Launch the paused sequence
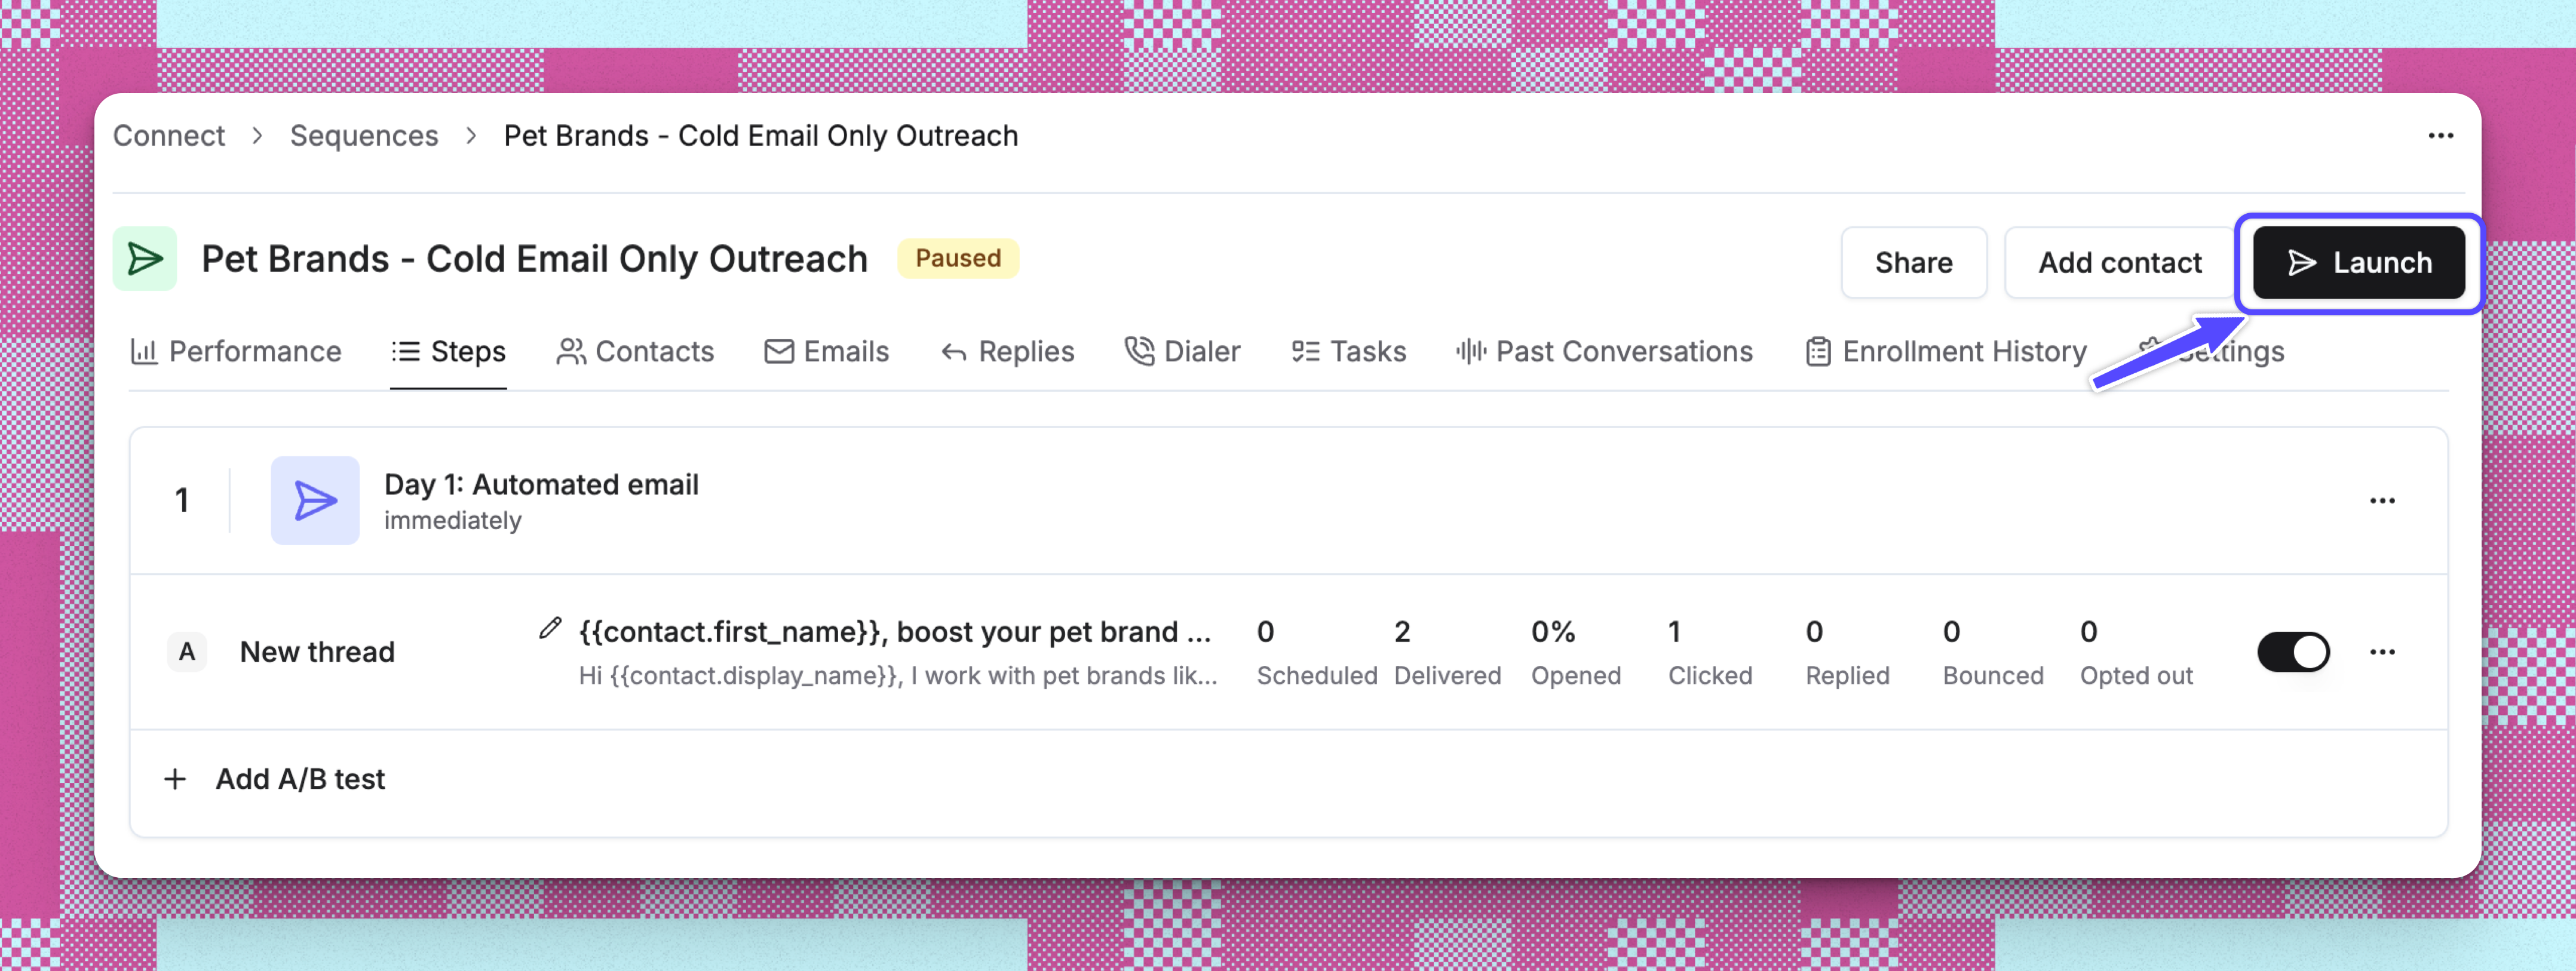The image size is (2576, 971). (2358, 263)
